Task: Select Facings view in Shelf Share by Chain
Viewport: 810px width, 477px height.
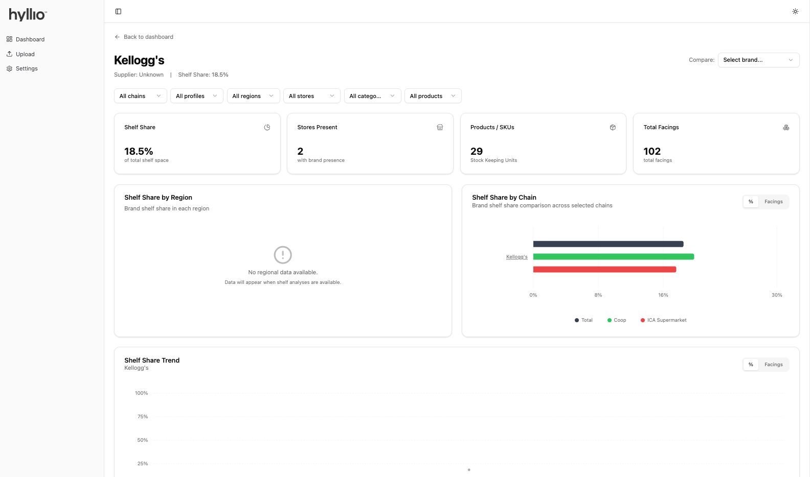Action: [773, 202]
